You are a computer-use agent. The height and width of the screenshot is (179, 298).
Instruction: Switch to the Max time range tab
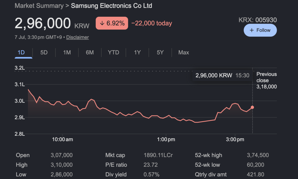[x=184, y=53]
